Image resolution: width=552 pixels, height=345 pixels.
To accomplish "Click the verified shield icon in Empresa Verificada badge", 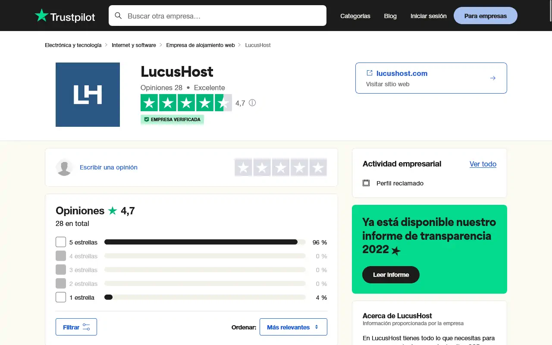I will click(x=146, y=119).
